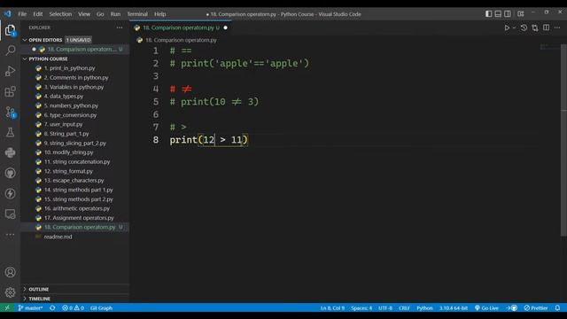Open the View menu
This screenshot has width=567, height=319.
coord(84,14)
